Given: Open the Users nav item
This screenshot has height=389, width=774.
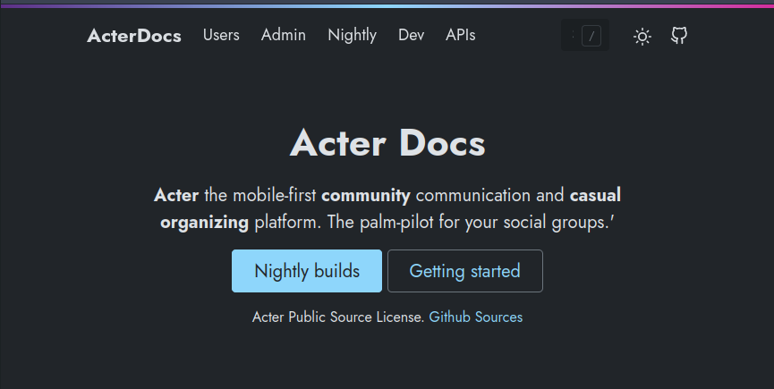Looking at the screenshot, I should (x=221, y=35).
